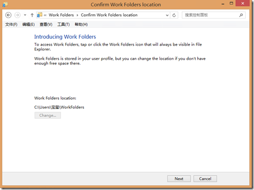The width and height of the screenshot is (254, 190).
Task: Click the Next button
Action: pos(179,179)
